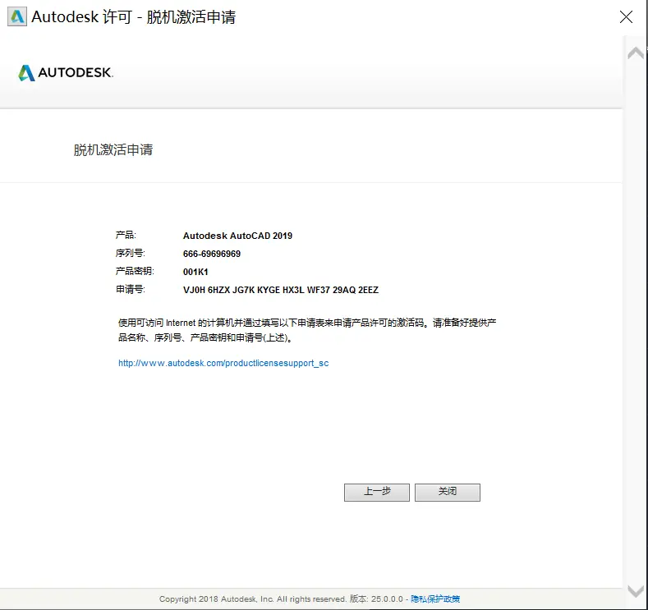Viewport: 648px width, 610px height.
Task: Click the 产品密钥 label
Action: [135, 272]
